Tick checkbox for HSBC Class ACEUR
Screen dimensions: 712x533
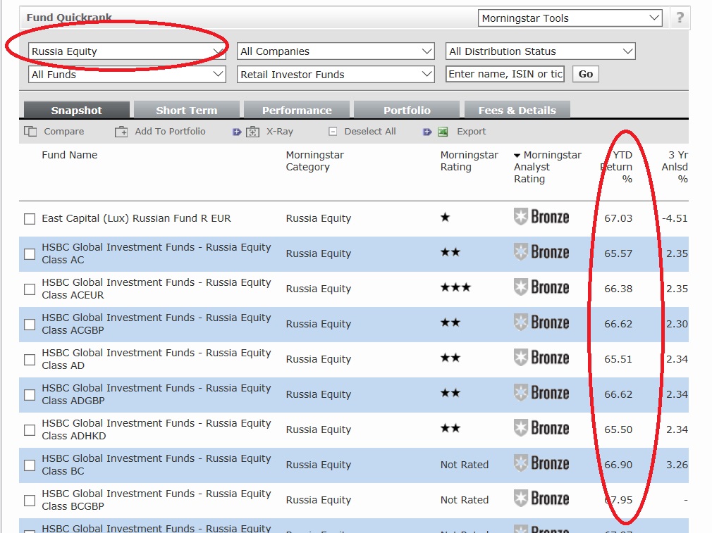click(30, 289)
